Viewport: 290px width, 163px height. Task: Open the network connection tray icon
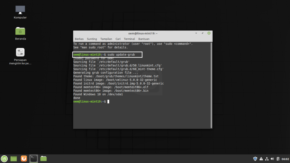[x=267, y=159]
